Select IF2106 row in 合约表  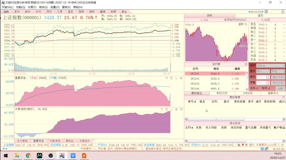[215, 89]
